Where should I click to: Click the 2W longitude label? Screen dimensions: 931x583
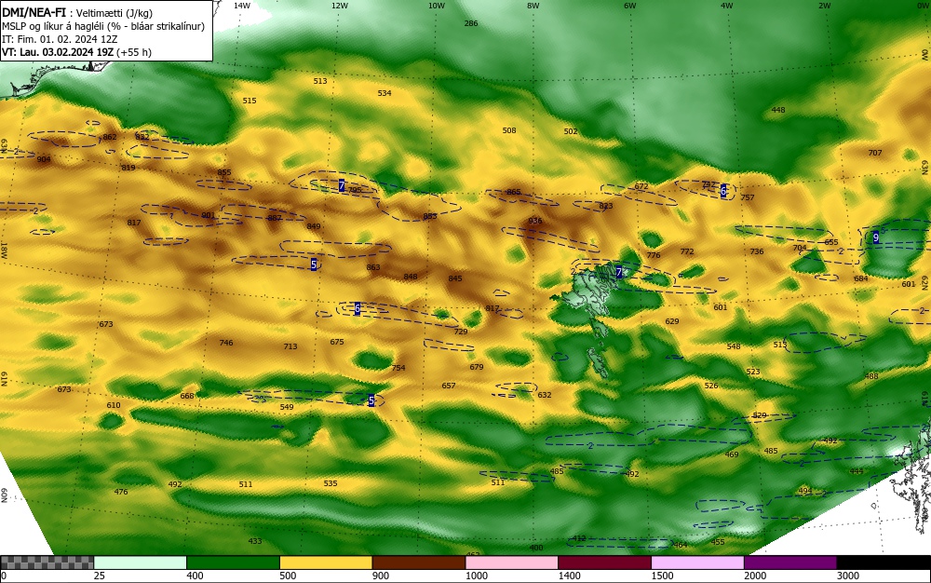pyautogui.click(x=824, y=6)
